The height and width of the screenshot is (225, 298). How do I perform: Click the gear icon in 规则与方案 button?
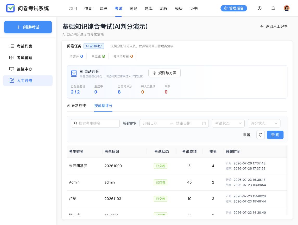tap(154, 73)
